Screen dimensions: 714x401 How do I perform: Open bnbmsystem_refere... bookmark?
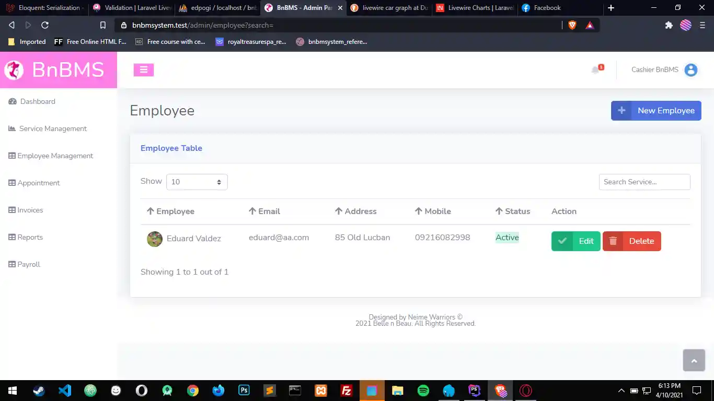[331, 42]
